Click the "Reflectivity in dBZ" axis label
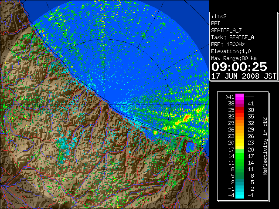This screenshot has height=209, width=279. tap(265, 146)
